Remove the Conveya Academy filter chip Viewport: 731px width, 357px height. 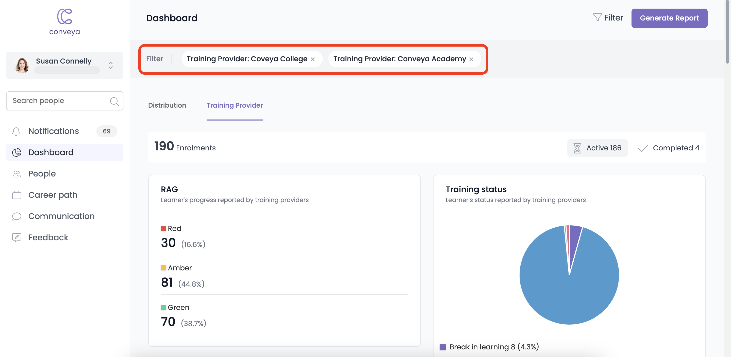(x=471, y=59)
